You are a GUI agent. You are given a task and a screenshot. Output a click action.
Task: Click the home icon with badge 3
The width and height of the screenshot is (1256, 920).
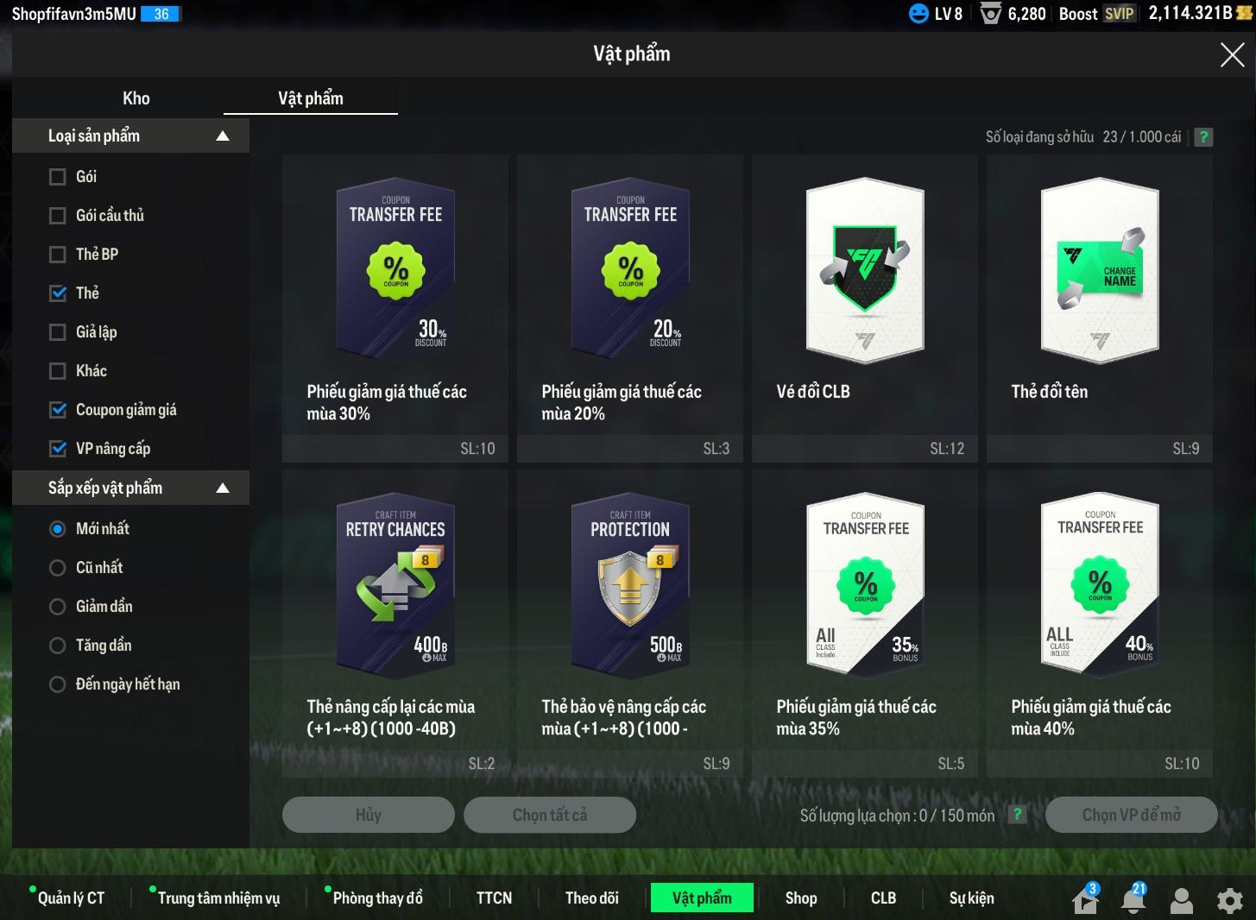pos(1084,900)
